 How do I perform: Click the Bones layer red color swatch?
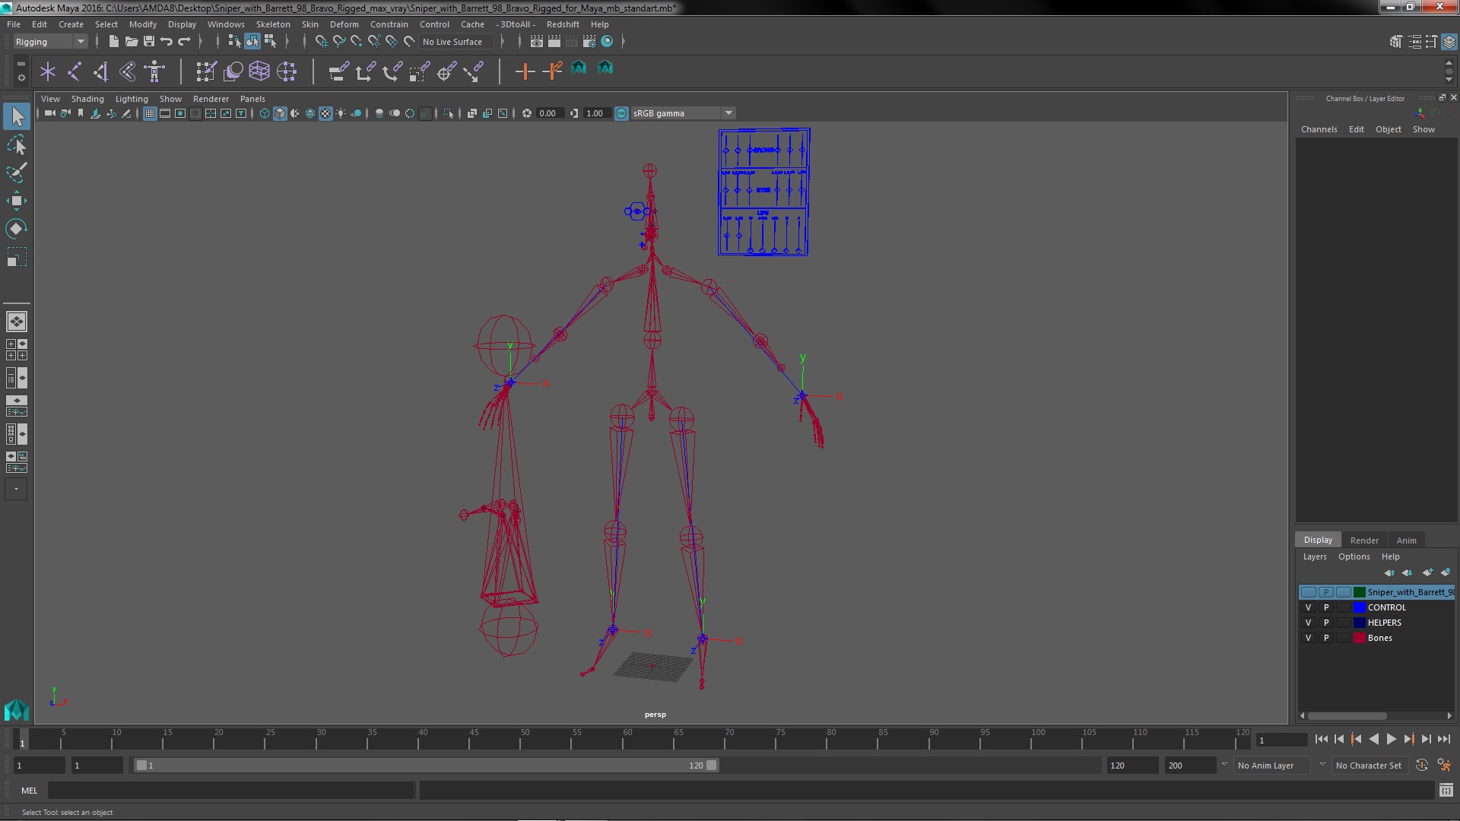point(1360,638)
